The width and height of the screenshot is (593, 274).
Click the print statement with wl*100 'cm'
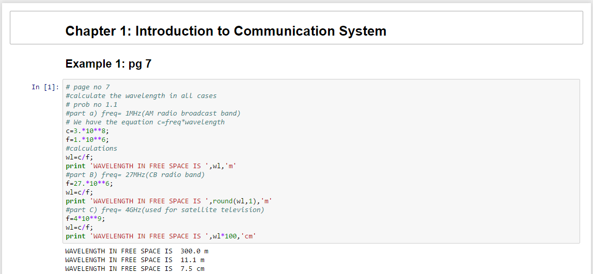(161, 236)
